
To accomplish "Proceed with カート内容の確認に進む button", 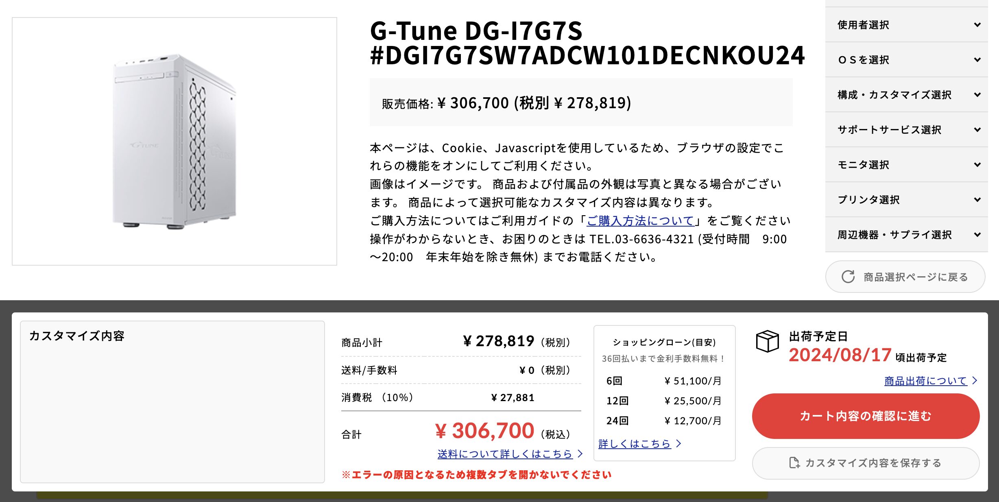I will (866, 416).
